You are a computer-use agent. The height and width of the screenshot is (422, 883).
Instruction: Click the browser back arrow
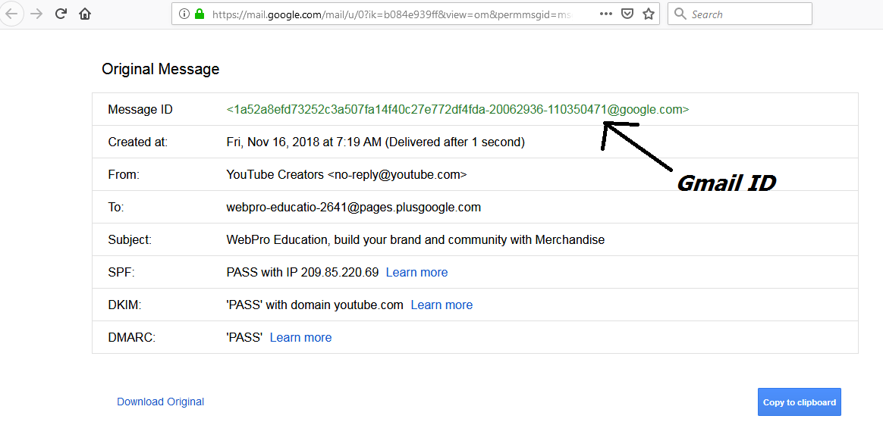11,14
